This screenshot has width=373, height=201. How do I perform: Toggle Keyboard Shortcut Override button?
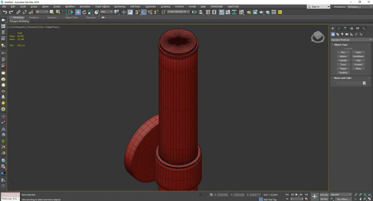point(130,12)
